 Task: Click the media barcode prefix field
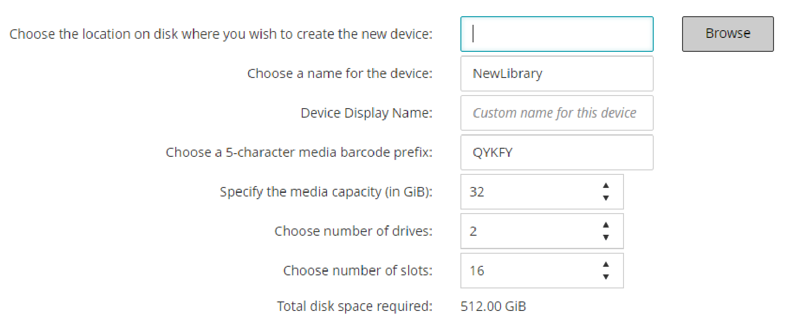tap(556, 152)
